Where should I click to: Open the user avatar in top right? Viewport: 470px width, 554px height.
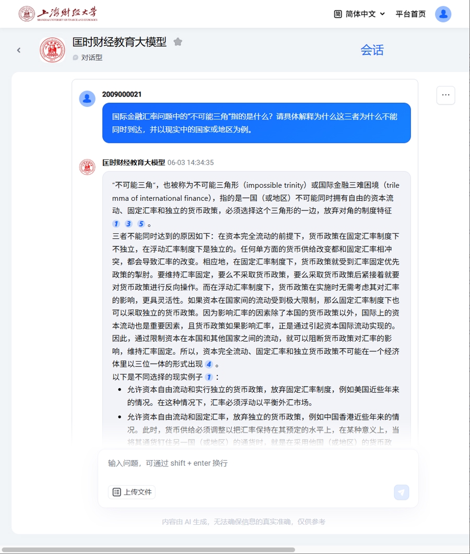pos(443,14)
